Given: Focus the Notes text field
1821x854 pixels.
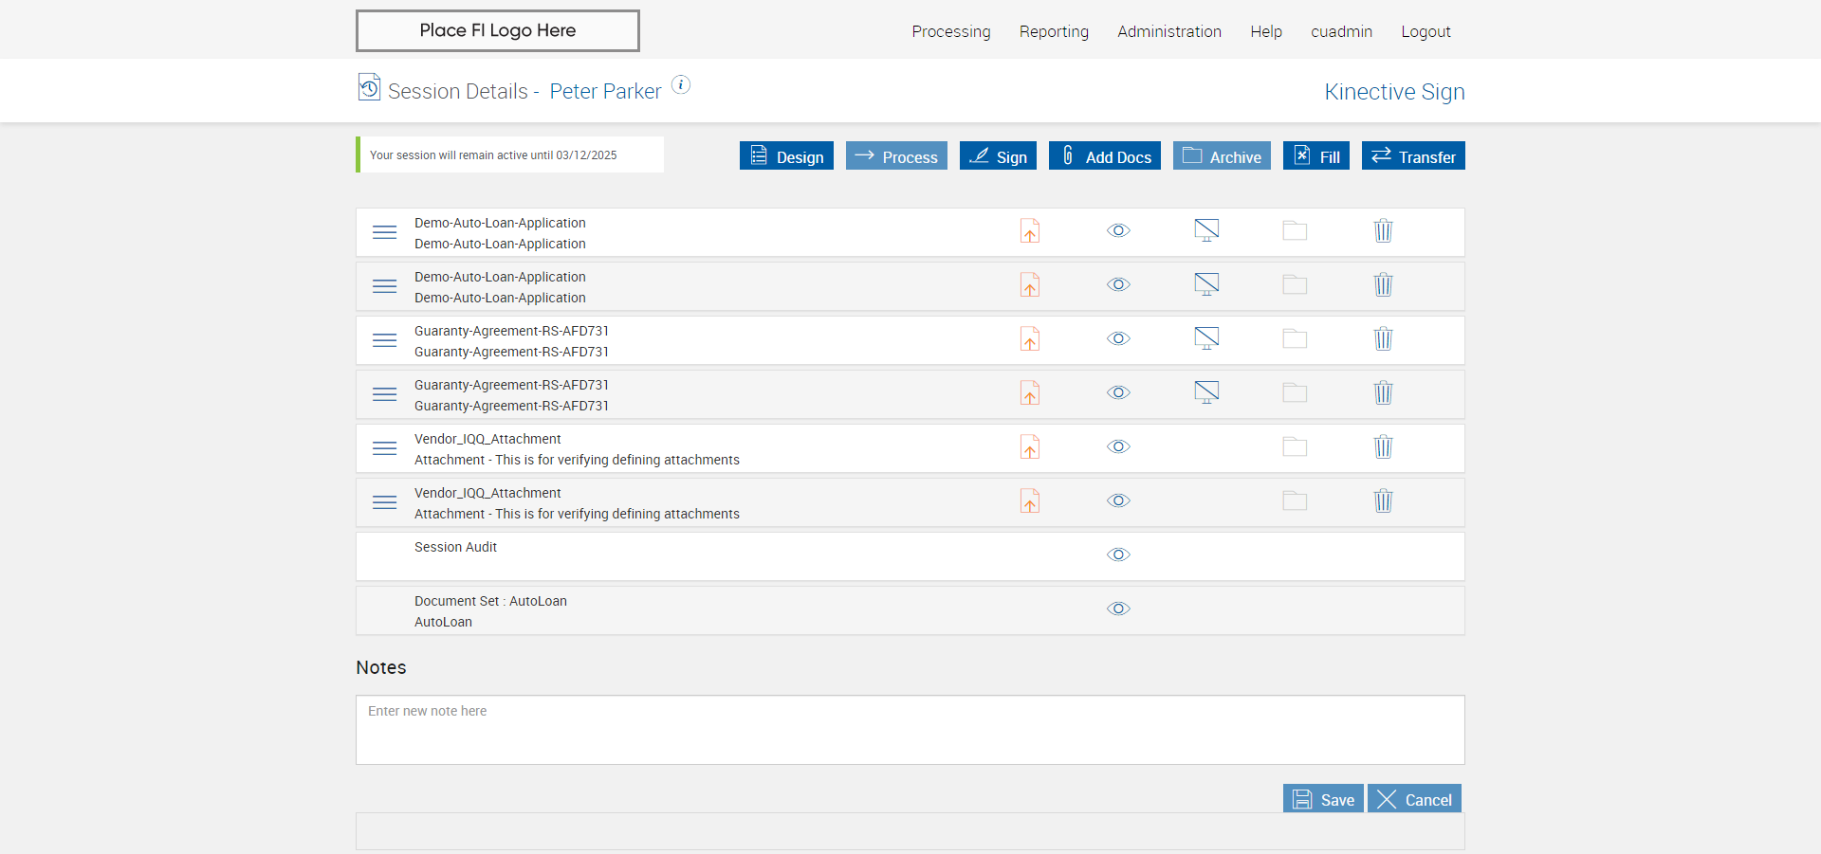Looking at the screenshot, I should point(910,730).
